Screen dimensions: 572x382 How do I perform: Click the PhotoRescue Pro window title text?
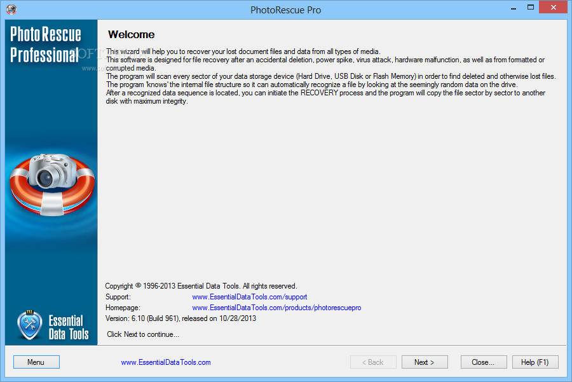[x=285, y=10]
